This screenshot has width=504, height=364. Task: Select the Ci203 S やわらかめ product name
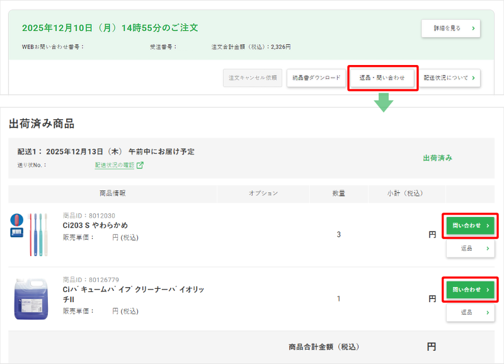tap(95, 225)
